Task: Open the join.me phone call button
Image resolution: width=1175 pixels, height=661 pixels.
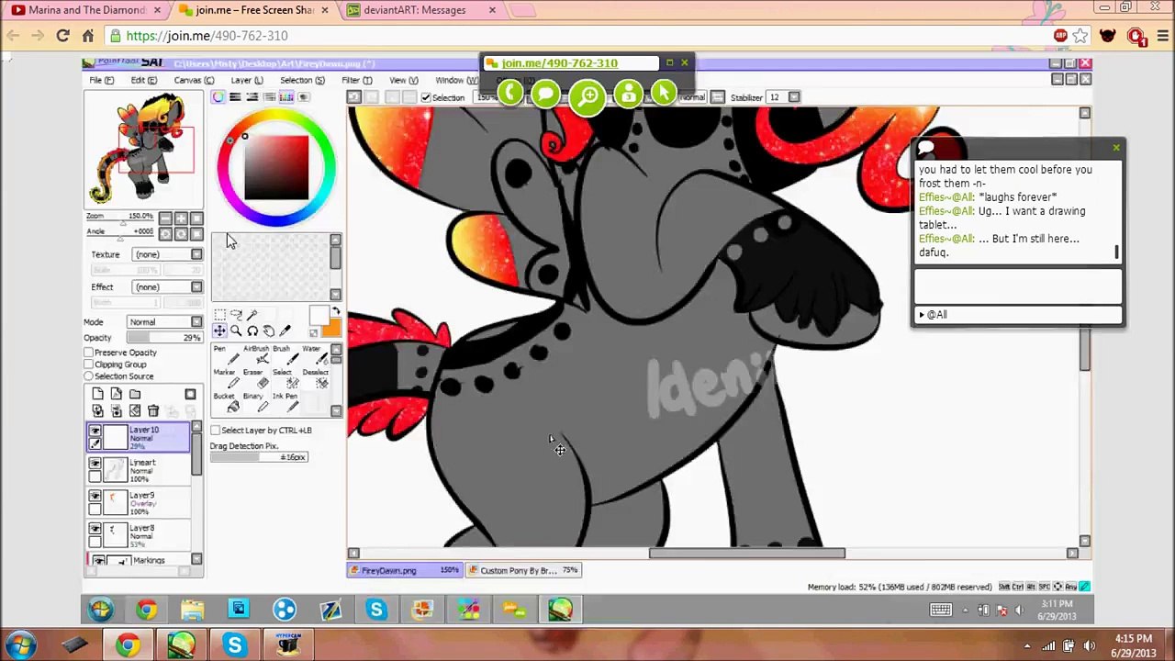Action: tap(510, 92)
